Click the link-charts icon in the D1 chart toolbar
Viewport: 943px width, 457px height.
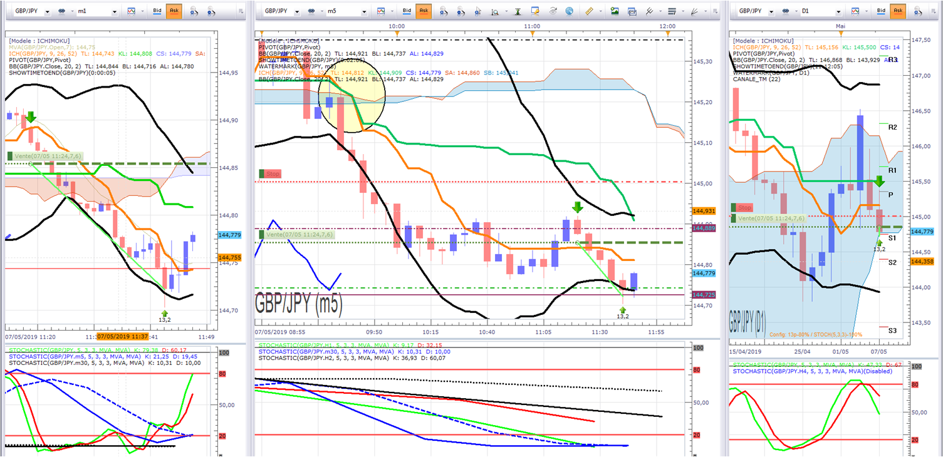[x=786, y=11]
